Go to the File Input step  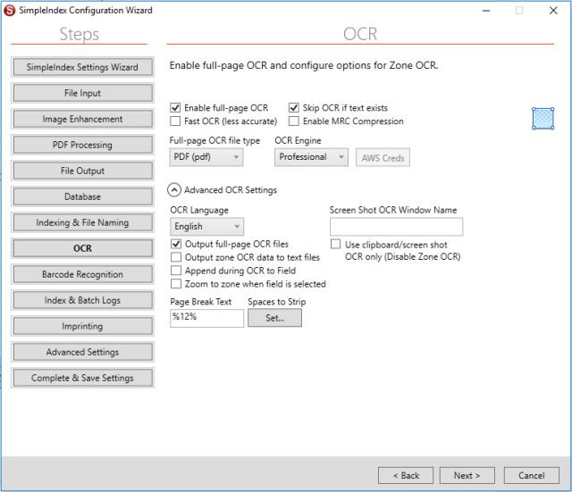(x=82, y=93)
